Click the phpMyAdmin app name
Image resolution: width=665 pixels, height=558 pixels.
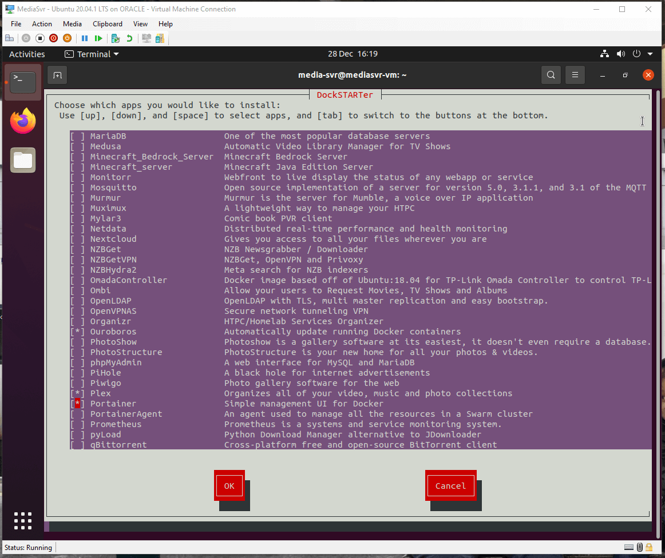[116, 362]
